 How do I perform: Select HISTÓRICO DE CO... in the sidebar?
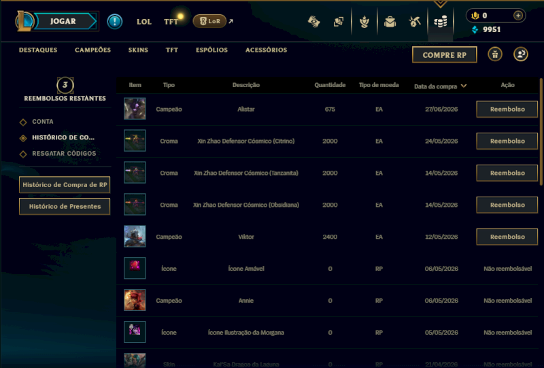coord(63,137)
